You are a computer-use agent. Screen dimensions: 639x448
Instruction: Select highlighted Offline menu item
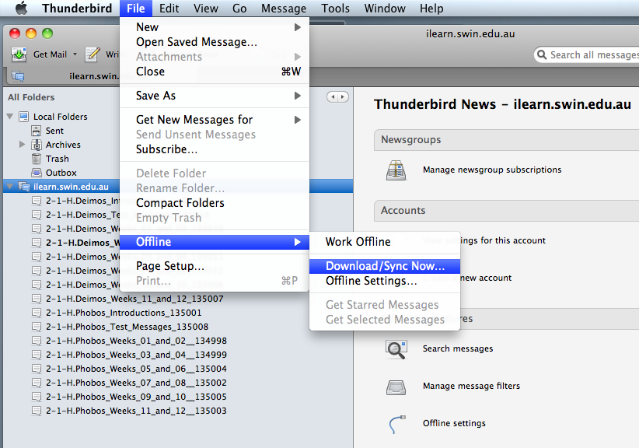click(215, 242)
